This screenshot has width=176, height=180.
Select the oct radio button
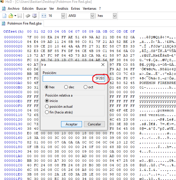coord(88,87)
